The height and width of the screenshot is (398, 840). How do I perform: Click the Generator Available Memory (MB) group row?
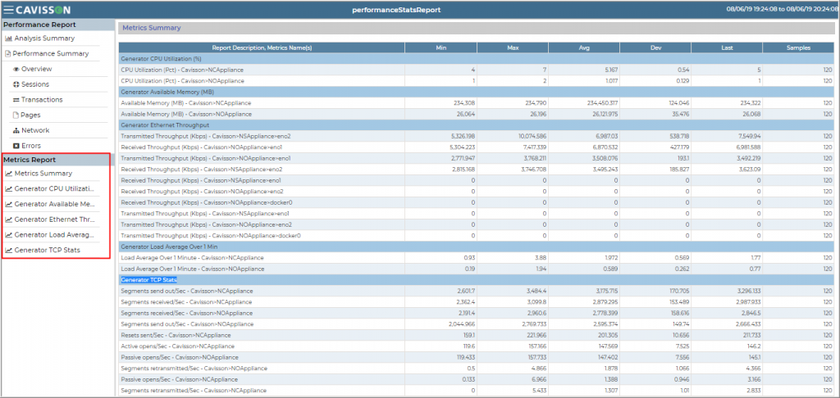pyautogui.click(x=477, y=92)
